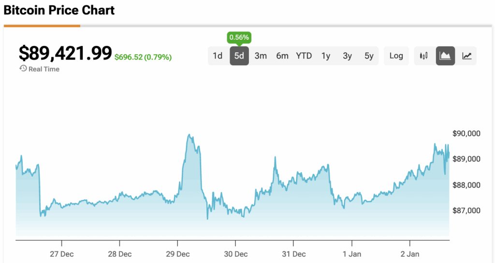This screenshot has width=495, height=263.
Task: Switch to candlestick chart view
Action: click(x=424, y=56)
